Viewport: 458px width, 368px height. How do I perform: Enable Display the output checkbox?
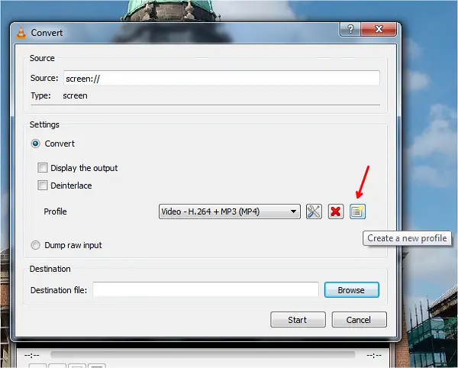[42, 168]
